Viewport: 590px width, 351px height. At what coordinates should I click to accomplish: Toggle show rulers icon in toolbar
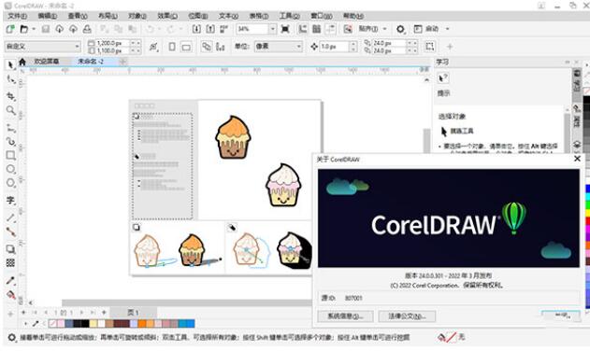[303, 29]
